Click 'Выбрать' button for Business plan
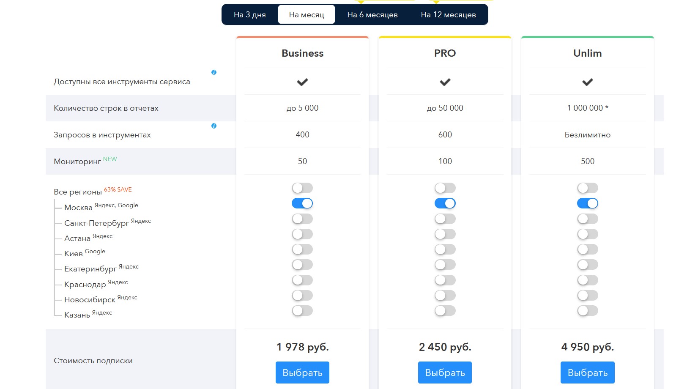 pos(302,373)
